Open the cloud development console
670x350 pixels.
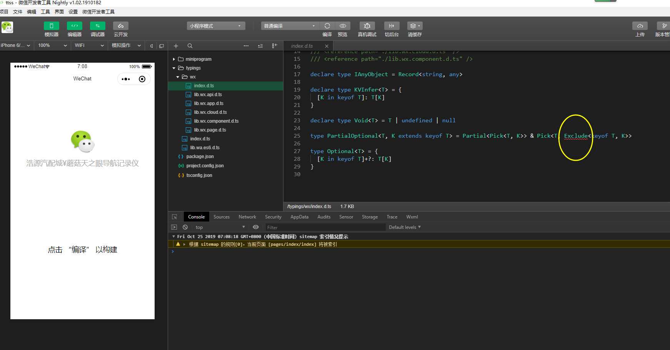click(x=120, y=26)
